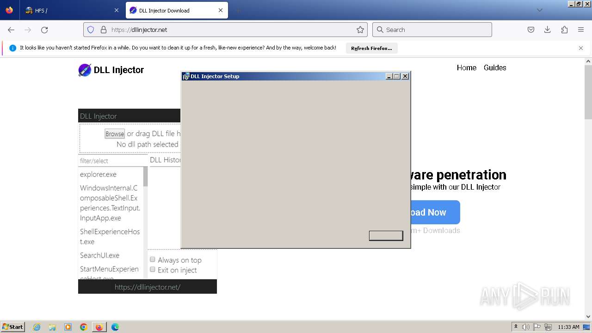Open the Guides navigation link
592x333 pixels.
tap(495, 68)
